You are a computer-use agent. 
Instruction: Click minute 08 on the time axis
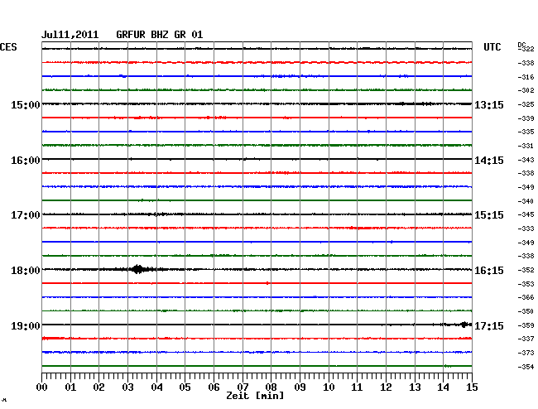[x=271, y=387]
